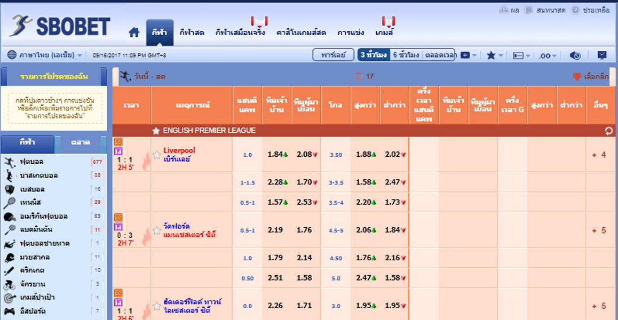Open the language selector dropdown

coord(45,55)
